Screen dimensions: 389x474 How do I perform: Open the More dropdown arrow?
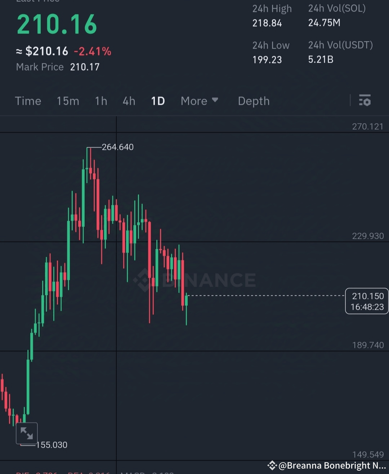(x=215, y=100)
